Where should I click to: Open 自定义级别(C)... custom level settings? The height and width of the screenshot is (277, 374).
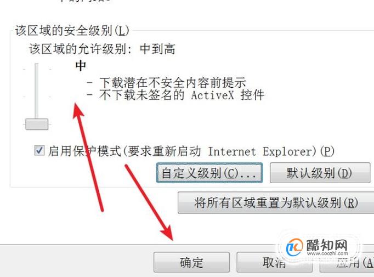(x=209, y=173)
